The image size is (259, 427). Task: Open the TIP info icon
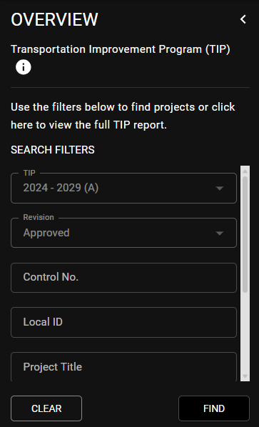point(24,67)
